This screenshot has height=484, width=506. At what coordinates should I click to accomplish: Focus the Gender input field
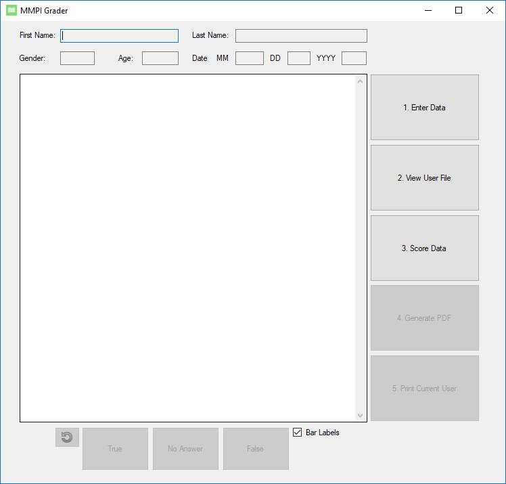pos(77,58)
